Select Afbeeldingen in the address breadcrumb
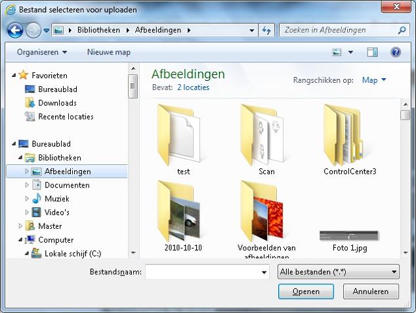Image resolution: width=416 pixels, height=313 pixels. click(158, 30)
